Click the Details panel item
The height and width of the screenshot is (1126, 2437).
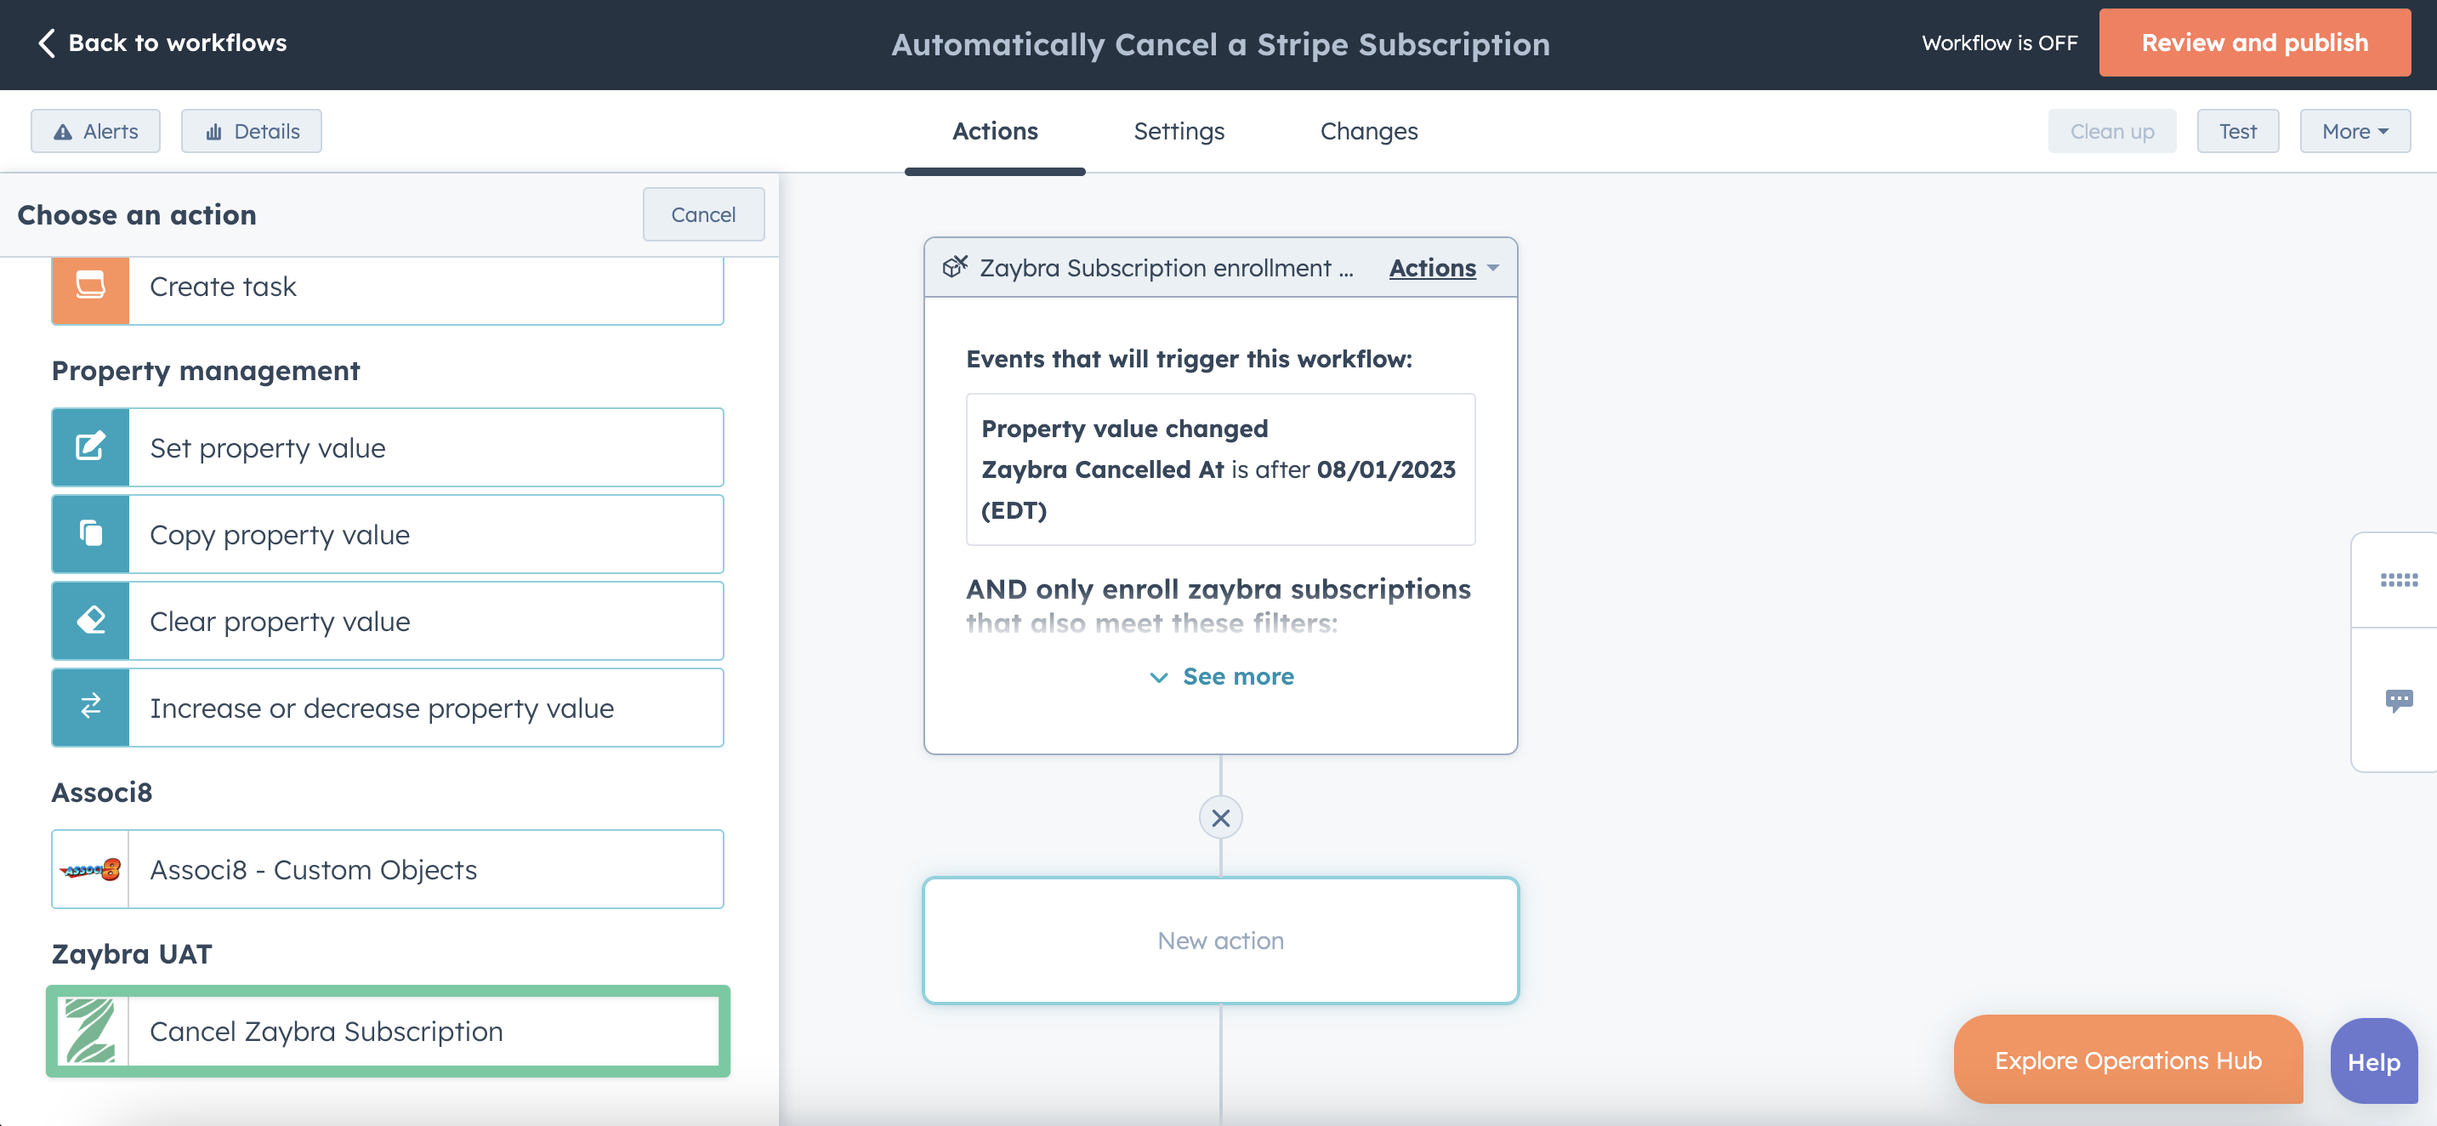tap(252, 131)
